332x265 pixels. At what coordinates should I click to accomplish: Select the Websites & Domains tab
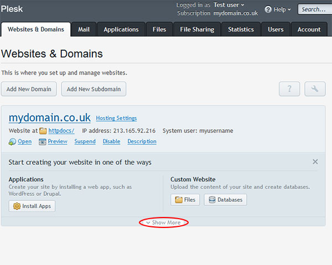(36, 29)
